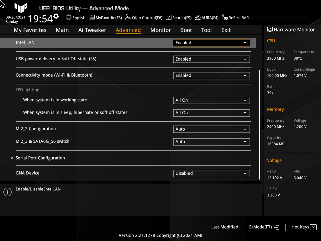Click the info icon next to Intel LAN description
321x241 pixels.
(7, 192)
